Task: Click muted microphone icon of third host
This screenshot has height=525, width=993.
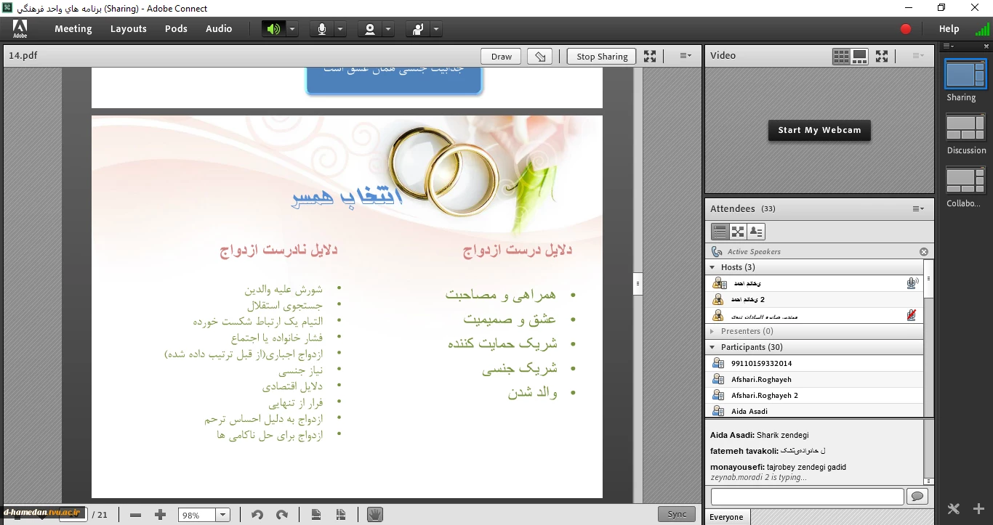Action: tap(912, 315)
